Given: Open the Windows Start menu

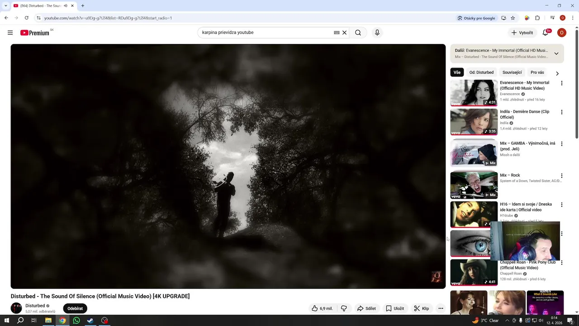Looking at the screenshot, I should coord(7,321).
